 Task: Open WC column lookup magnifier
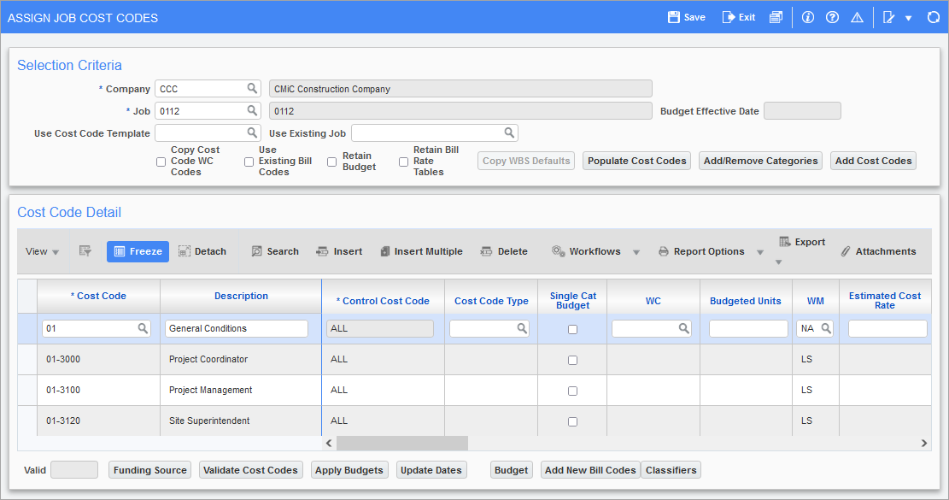(x=683, y=328)
